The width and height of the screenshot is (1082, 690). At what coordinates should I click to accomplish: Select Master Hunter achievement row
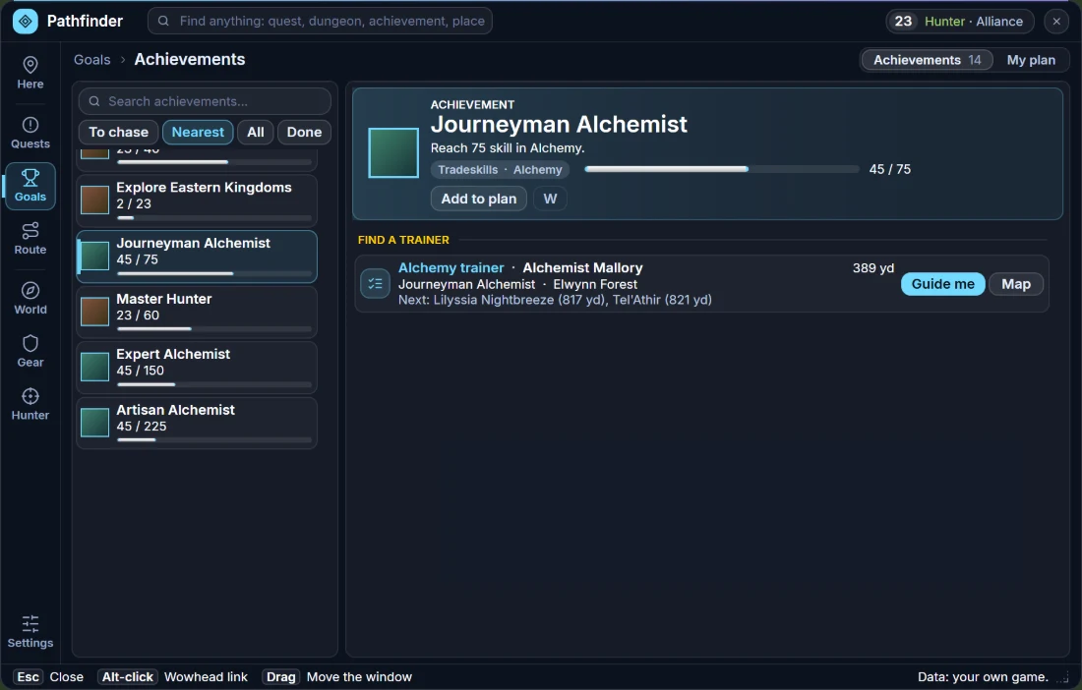[x=197, y=313]
